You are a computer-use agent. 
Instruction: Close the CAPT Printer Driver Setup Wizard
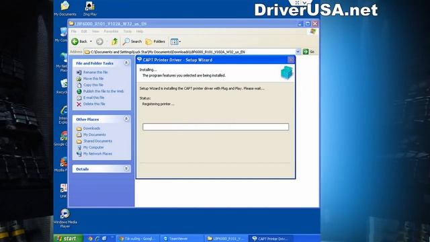coord(291,60)
